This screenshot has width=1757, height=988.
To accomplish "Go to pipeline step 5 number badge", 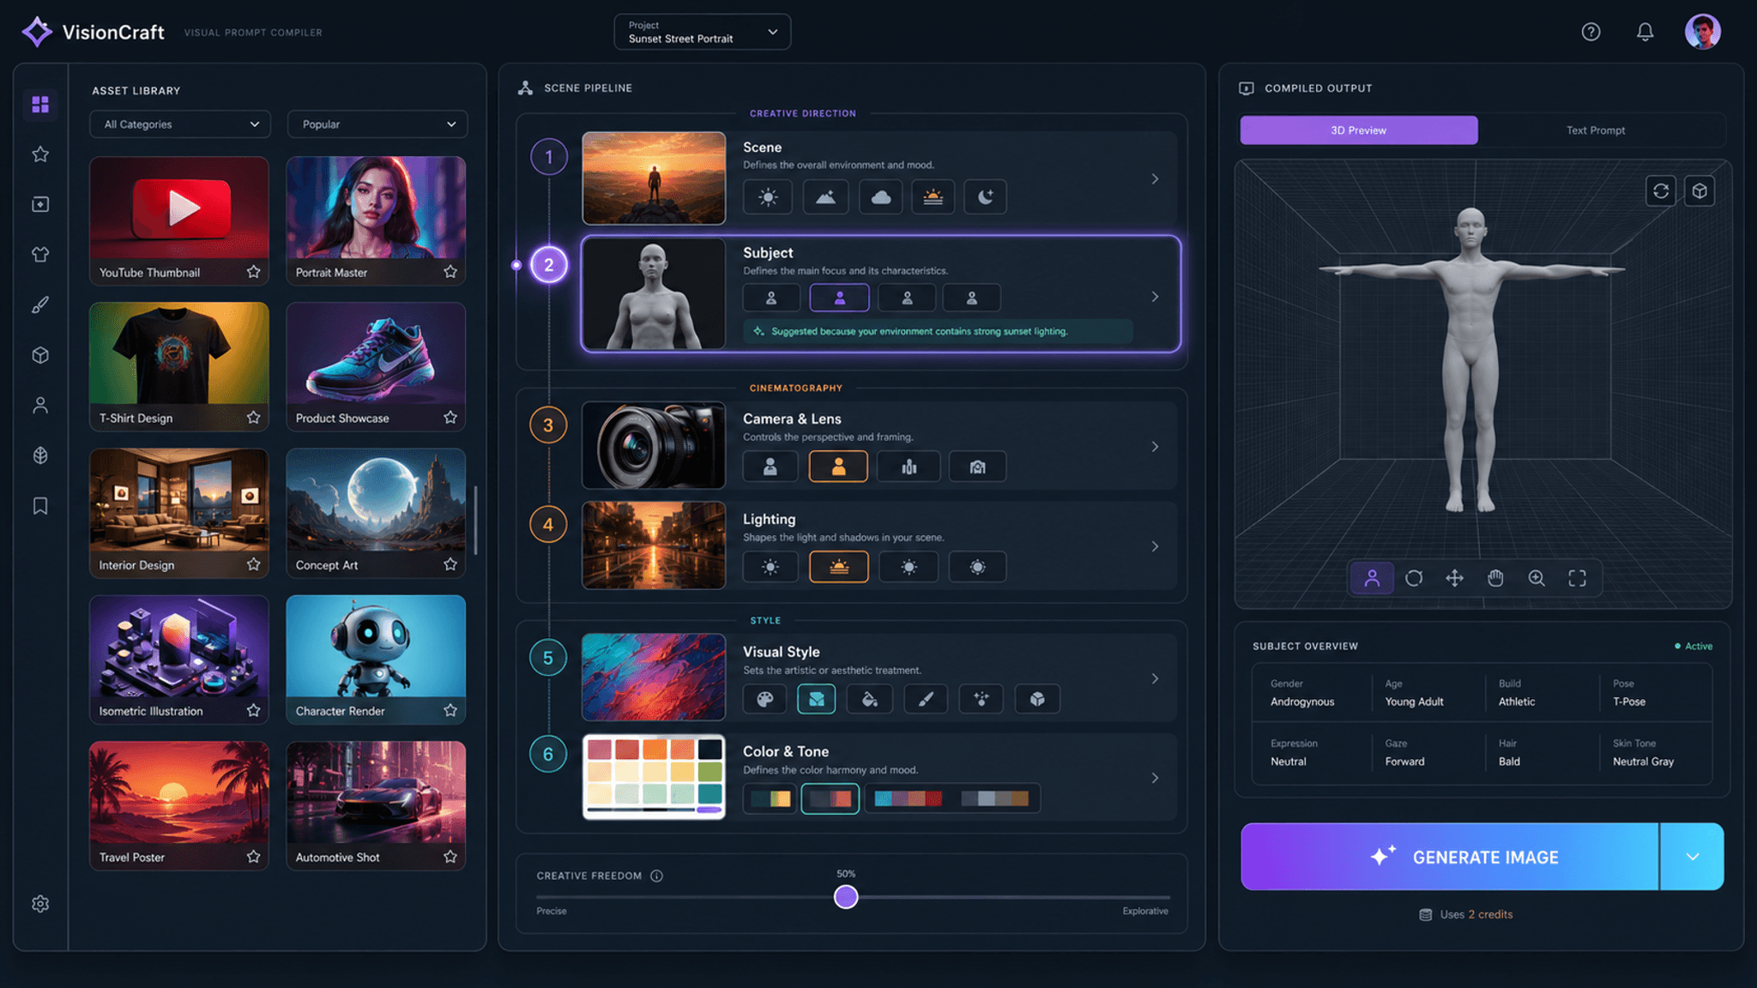I will [548, 658].
